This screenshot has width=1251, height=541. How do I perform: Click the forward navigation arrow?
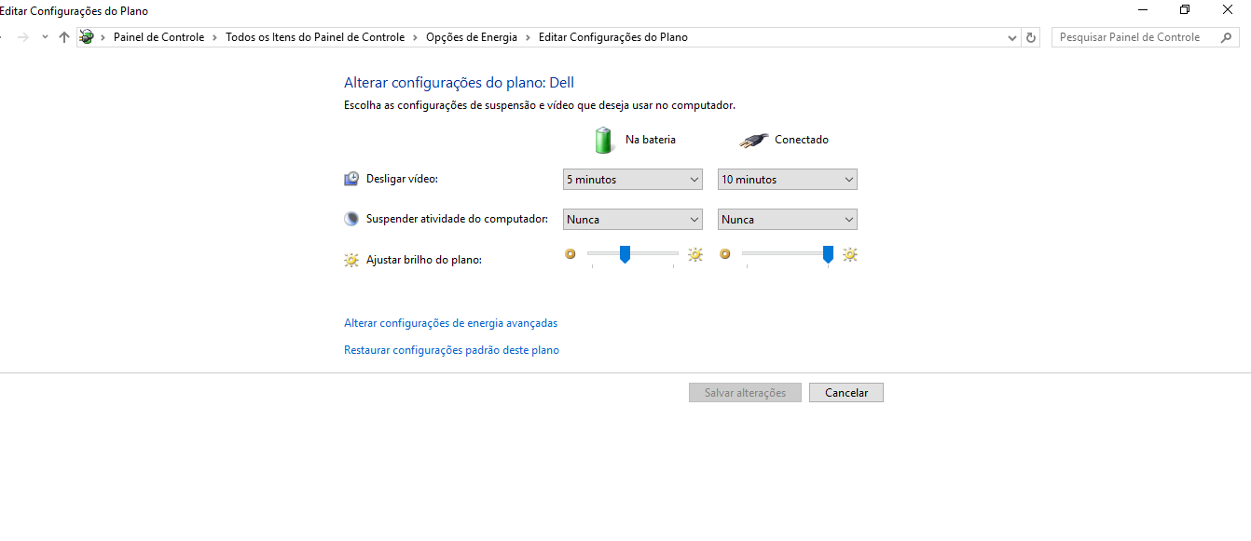point(23,37)
